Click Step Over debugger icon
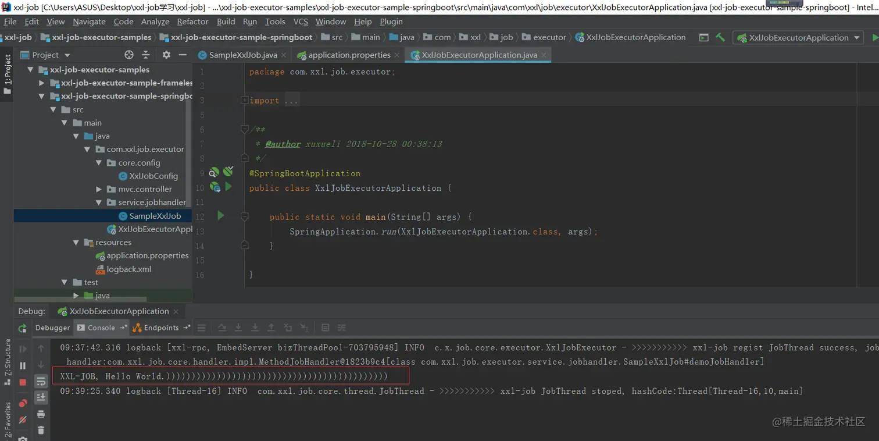This screenshot has width=879, height=441. [x=221, y=328]
